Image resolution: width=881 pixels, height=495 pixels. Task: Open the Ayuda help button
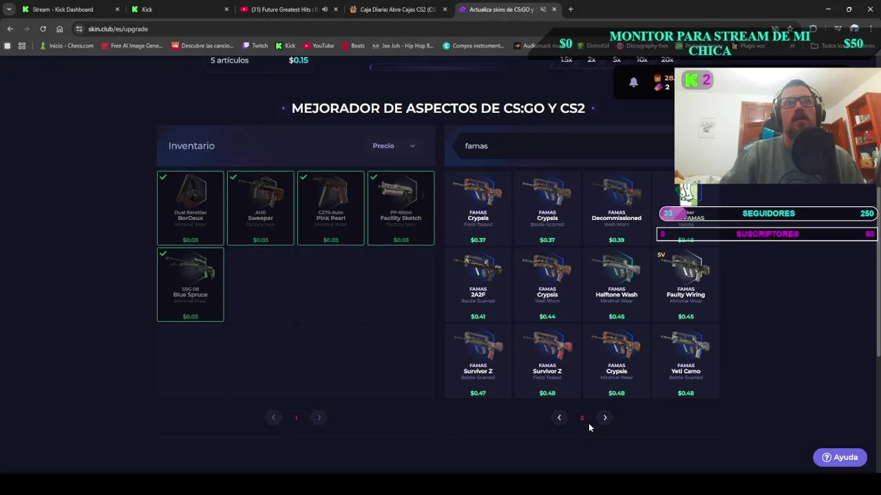click(x=840, y=457)
